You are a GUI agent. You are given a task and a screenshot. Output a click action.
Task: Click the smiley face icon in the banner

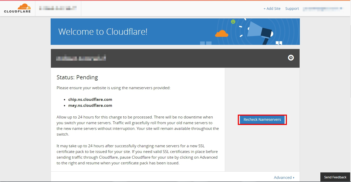[233, 22]
